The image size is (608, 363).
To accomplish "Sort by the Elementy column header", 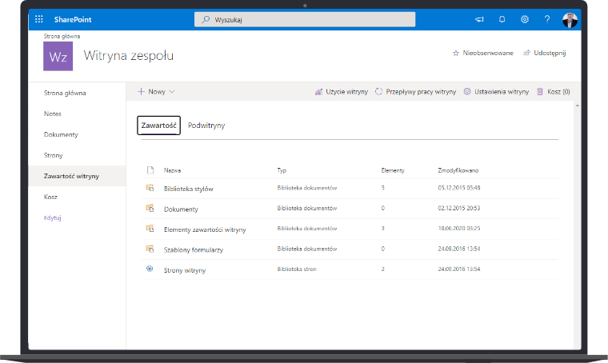I will click(393, 170).
